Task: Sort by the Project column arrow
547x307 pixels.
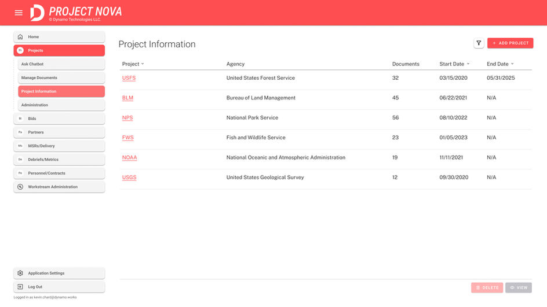Action: (143, 64)
